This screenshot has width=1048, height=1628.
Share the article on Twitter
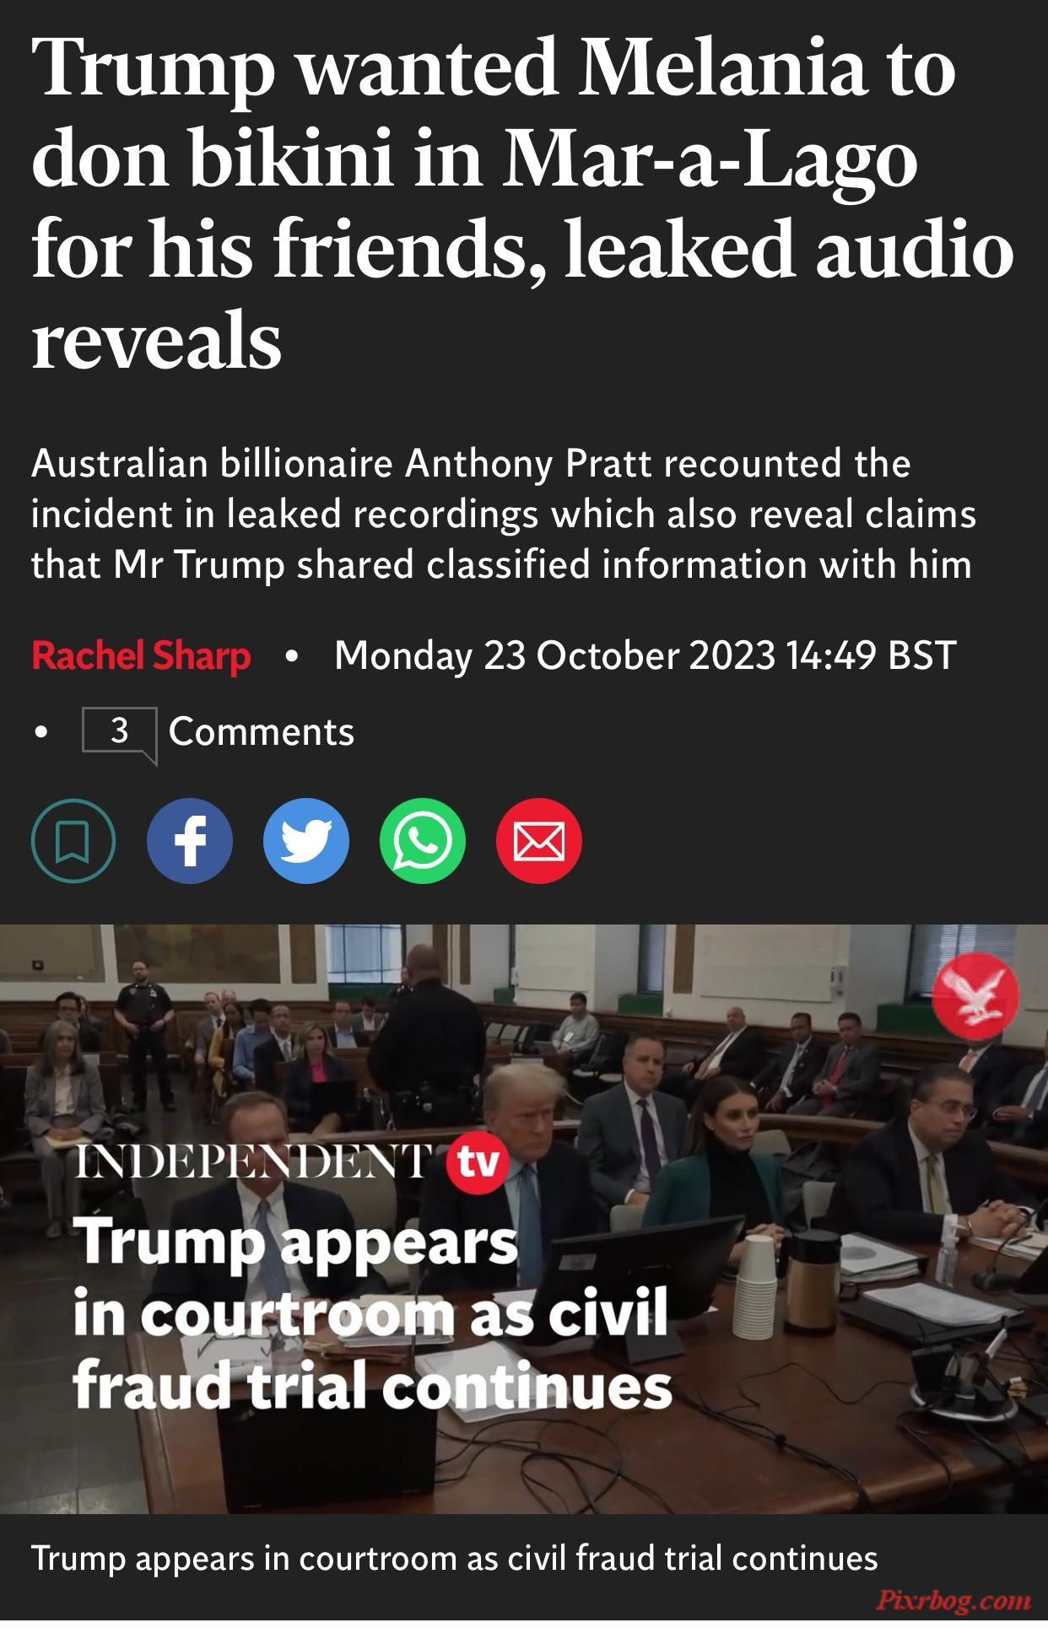click(x=306, y=841)
